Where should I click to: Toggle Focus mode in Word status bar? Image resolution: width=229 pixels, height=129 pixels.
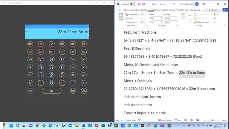(178, 120)
